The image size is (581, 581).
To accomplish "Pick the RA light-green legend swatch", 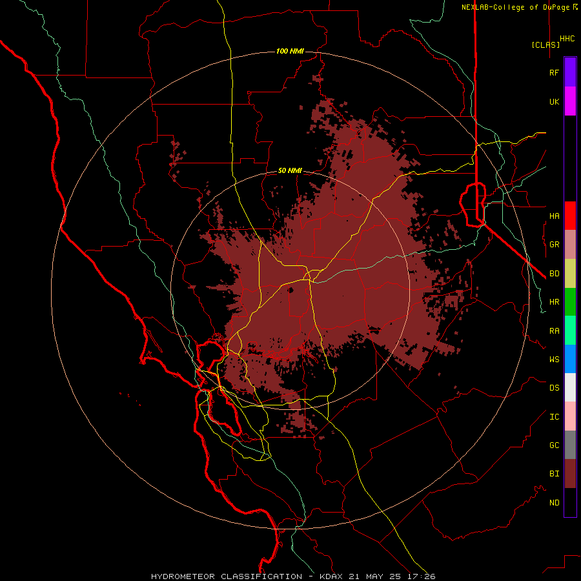I will [x=570, y=331].
